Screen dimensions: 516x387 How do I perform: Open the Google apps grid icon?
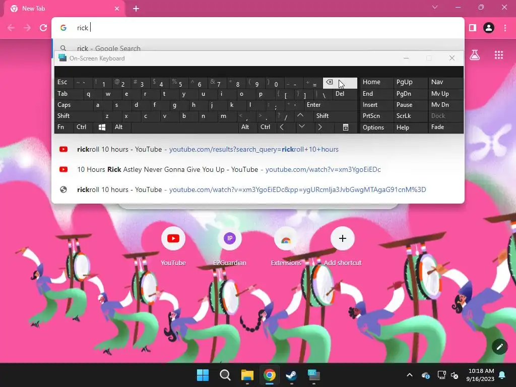pyautogui.click(x=499, y=55)
